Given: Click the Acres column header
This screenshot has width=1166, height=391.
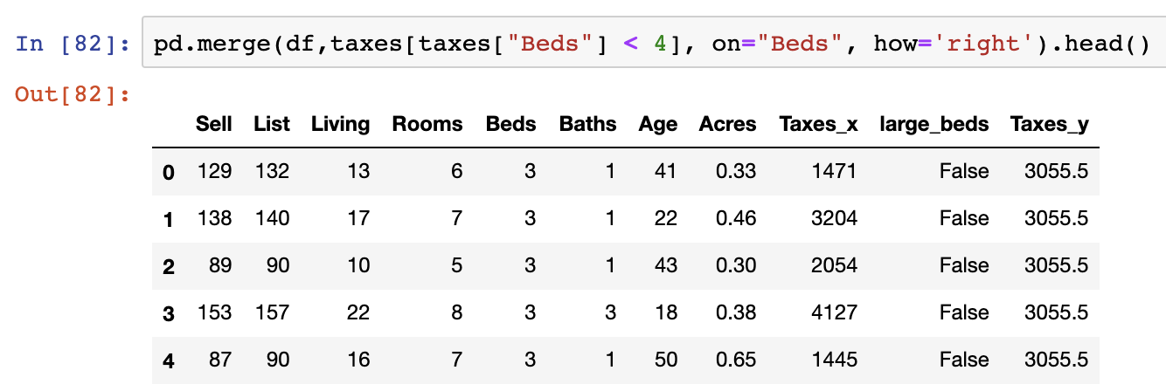Looking at the screenshot, I should [728, 124].
